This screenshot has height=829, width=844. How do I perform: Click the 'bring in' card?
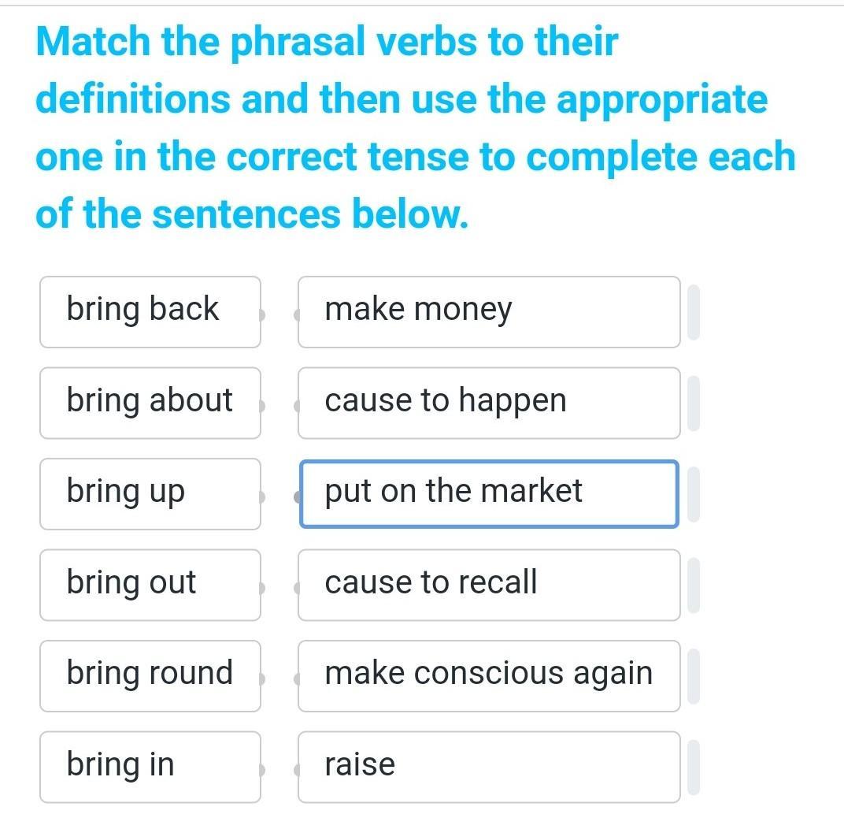click(150, 767)
